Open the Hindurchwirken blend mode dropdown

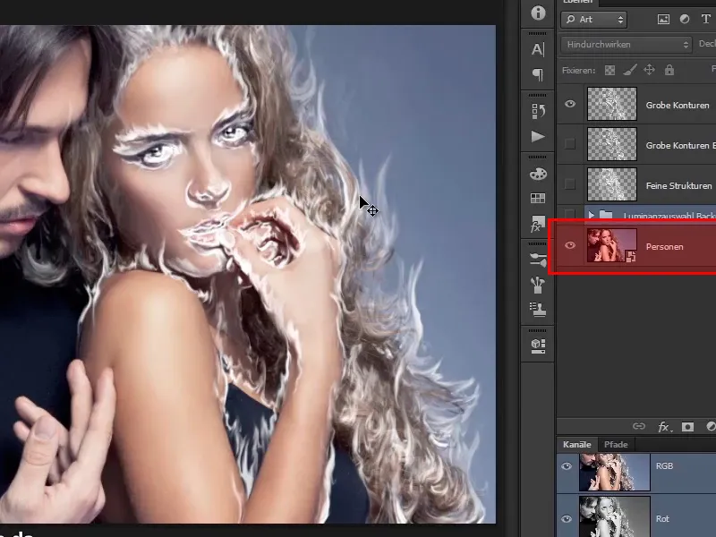[626, 44]
